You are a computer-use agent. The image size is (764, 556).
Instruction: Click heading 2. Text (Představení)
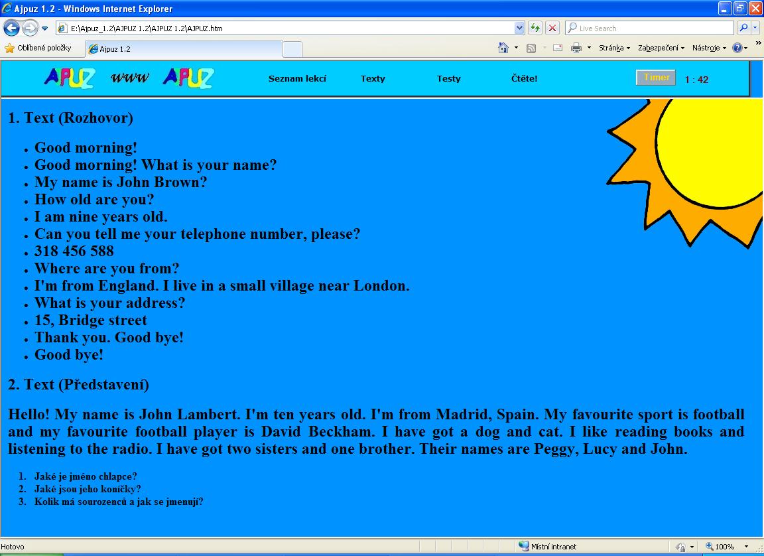tap(78, 384)
